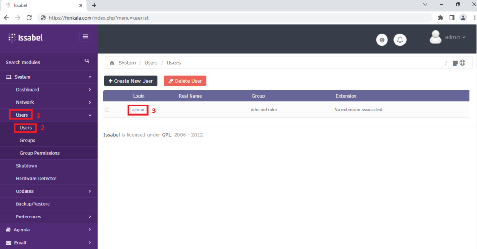Viewport: 477px width, 249px height.
Task: Open the notifications bell icon
Action: pyautogui.click(x=400, y=40)
